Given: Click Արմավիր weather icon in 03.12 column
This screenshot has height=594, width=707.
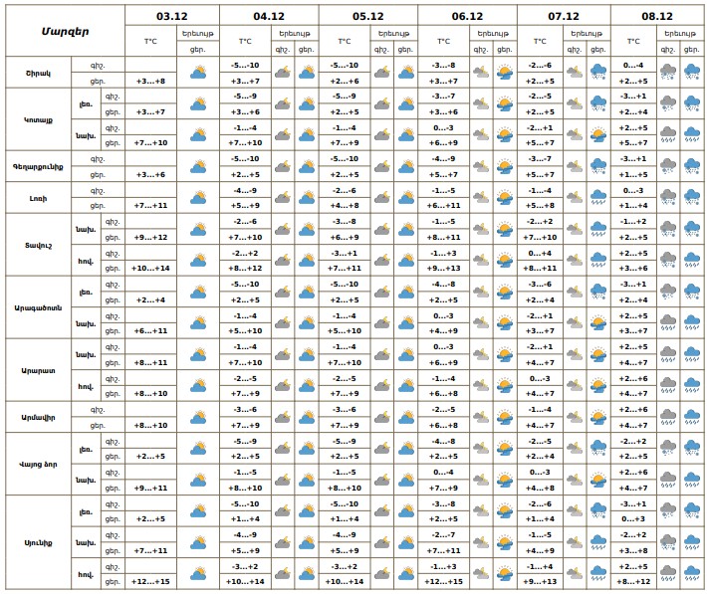Looking at the screenshot, I should point(197,418).
